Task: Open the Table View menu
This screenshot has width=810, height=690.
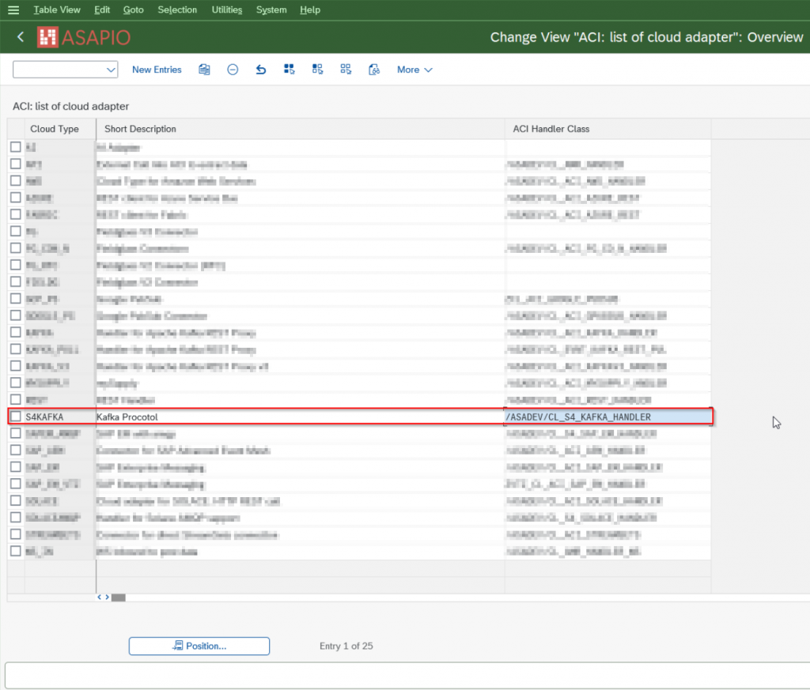Action: 57,9
